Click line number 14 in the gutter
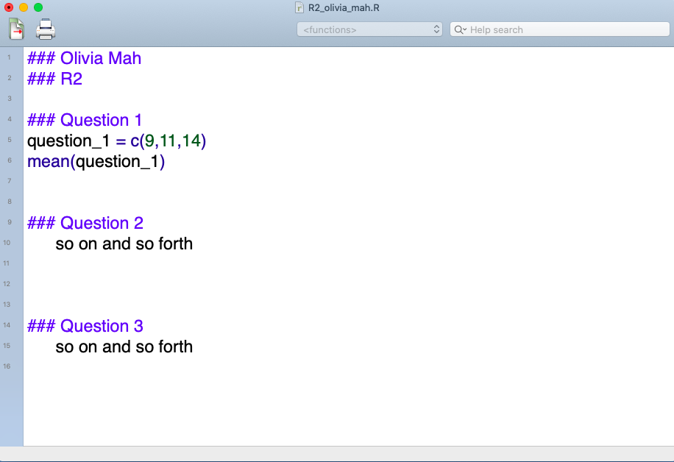The image size is (674, 462). coord(7,325)
